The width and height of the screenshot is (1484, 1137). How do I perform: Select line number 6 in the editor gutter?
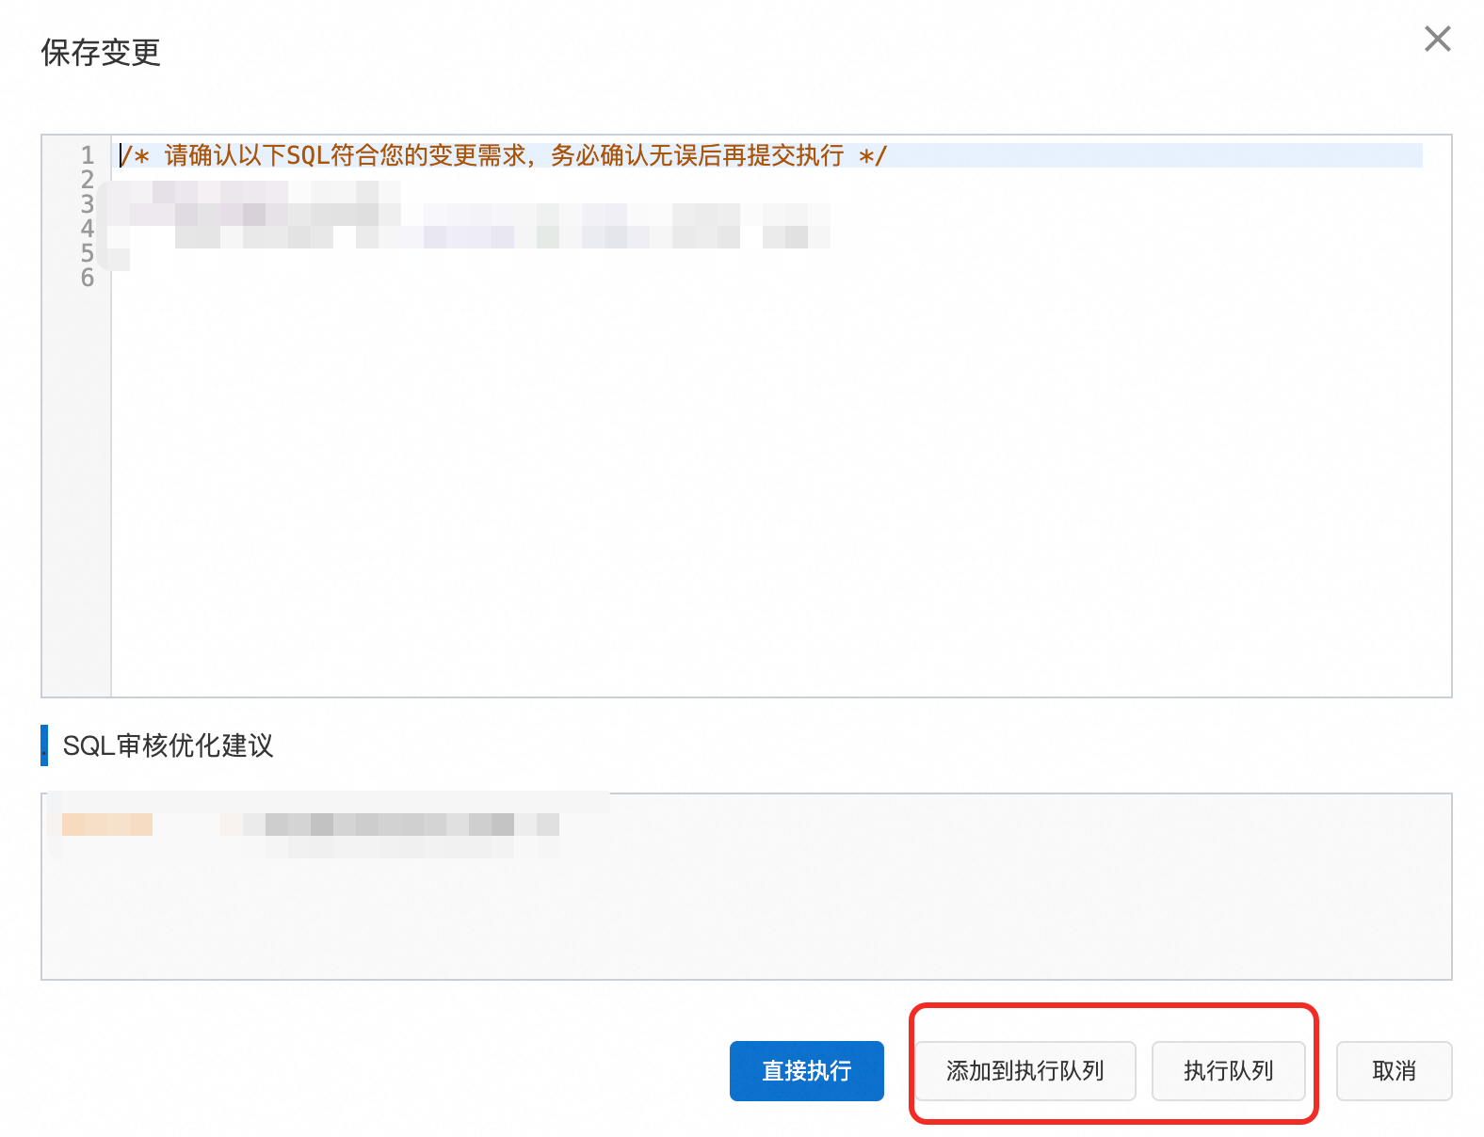pos(88,278)
